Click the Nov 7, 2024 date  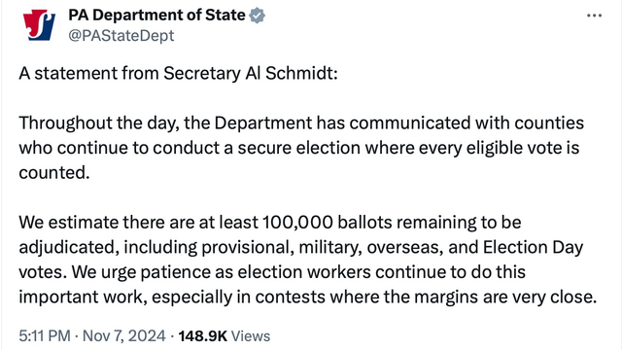pos(123,335)
